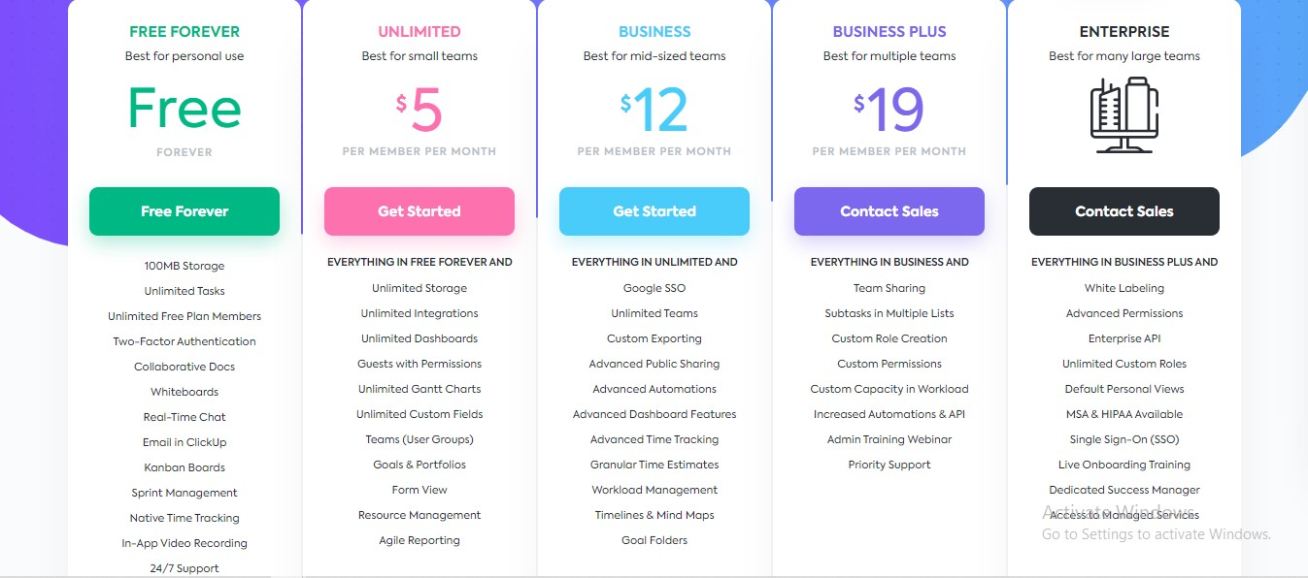Click the blue Business Get Started button
This screenshot has width=1308, height=578.
(x=654, y=211)
